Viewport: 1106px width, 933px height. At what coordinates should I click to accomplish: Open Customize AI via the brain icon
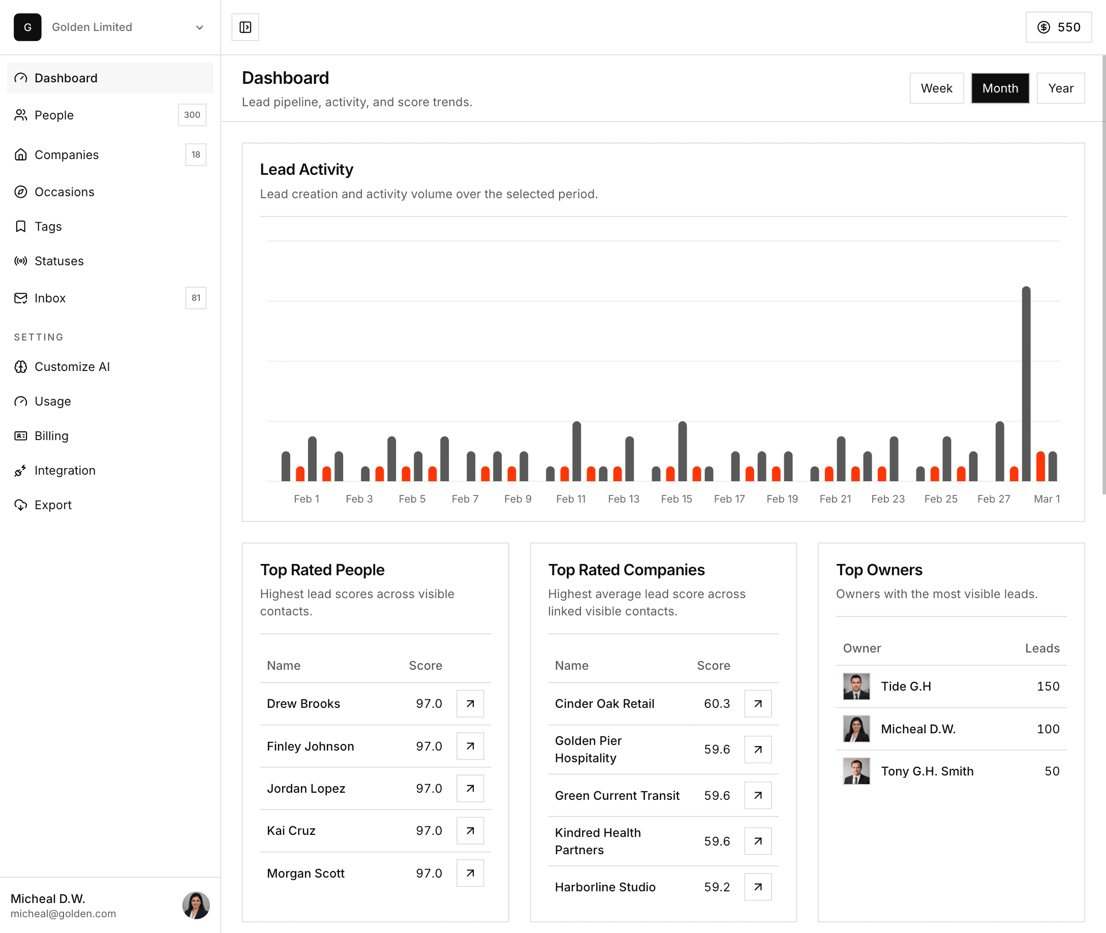20,366
